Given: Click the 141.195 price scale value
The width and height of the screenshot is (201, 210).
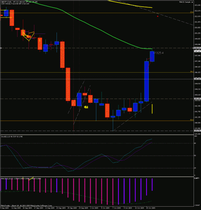Looking at the screenshot, I should click(197, 117).
